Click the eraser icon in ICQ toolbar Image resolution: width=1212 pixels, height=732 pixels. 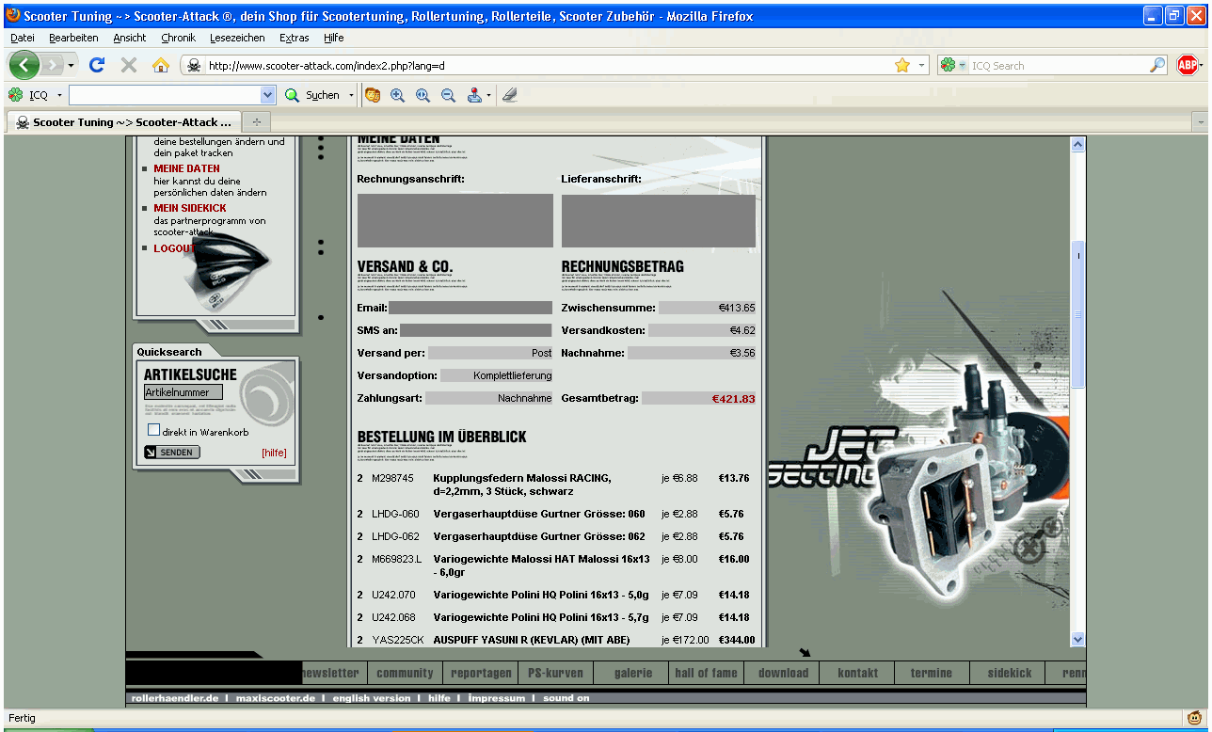click(509, 95)
